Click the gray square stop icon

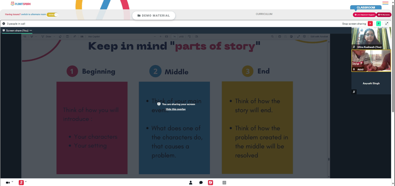[x=224, y=182]
